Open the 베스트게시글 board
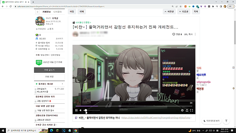The height and width of the screenshot is (133, 236). [x=42, y=92]
